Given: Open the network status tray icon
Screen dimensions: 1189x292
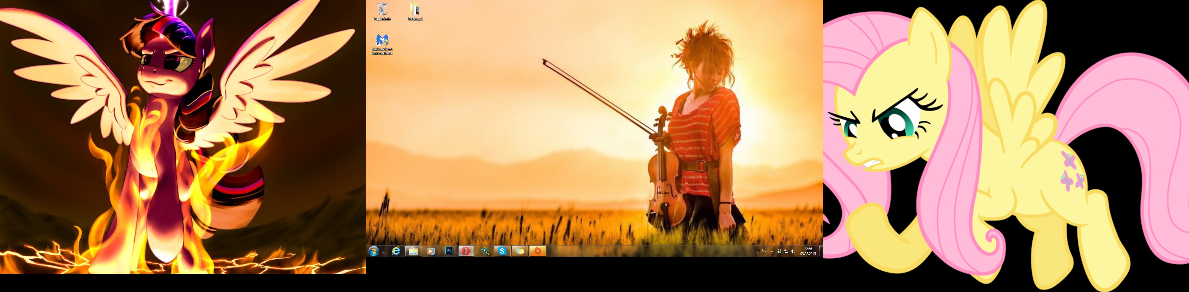Looking at the screenshot, I should pyautogui.click(x=786, y=252).
